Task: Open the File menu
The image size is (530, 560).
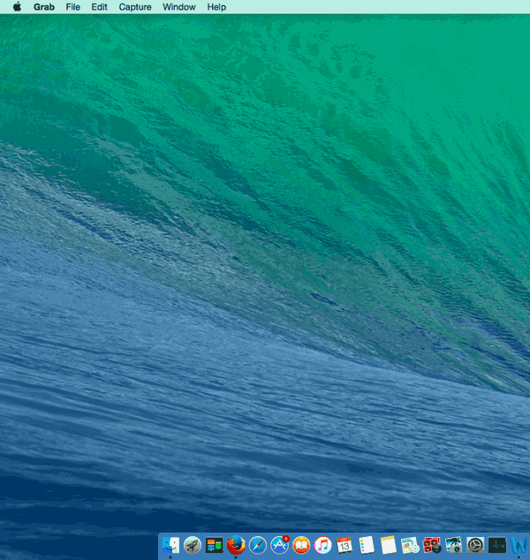Action: click(x=72, y=7)
